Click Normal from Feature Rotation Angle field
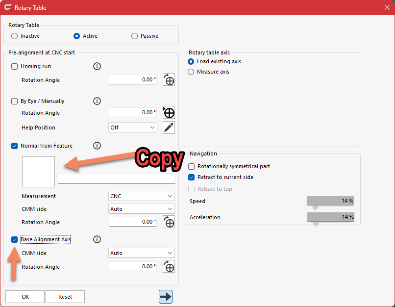395x307 pixels. [133, 222]
